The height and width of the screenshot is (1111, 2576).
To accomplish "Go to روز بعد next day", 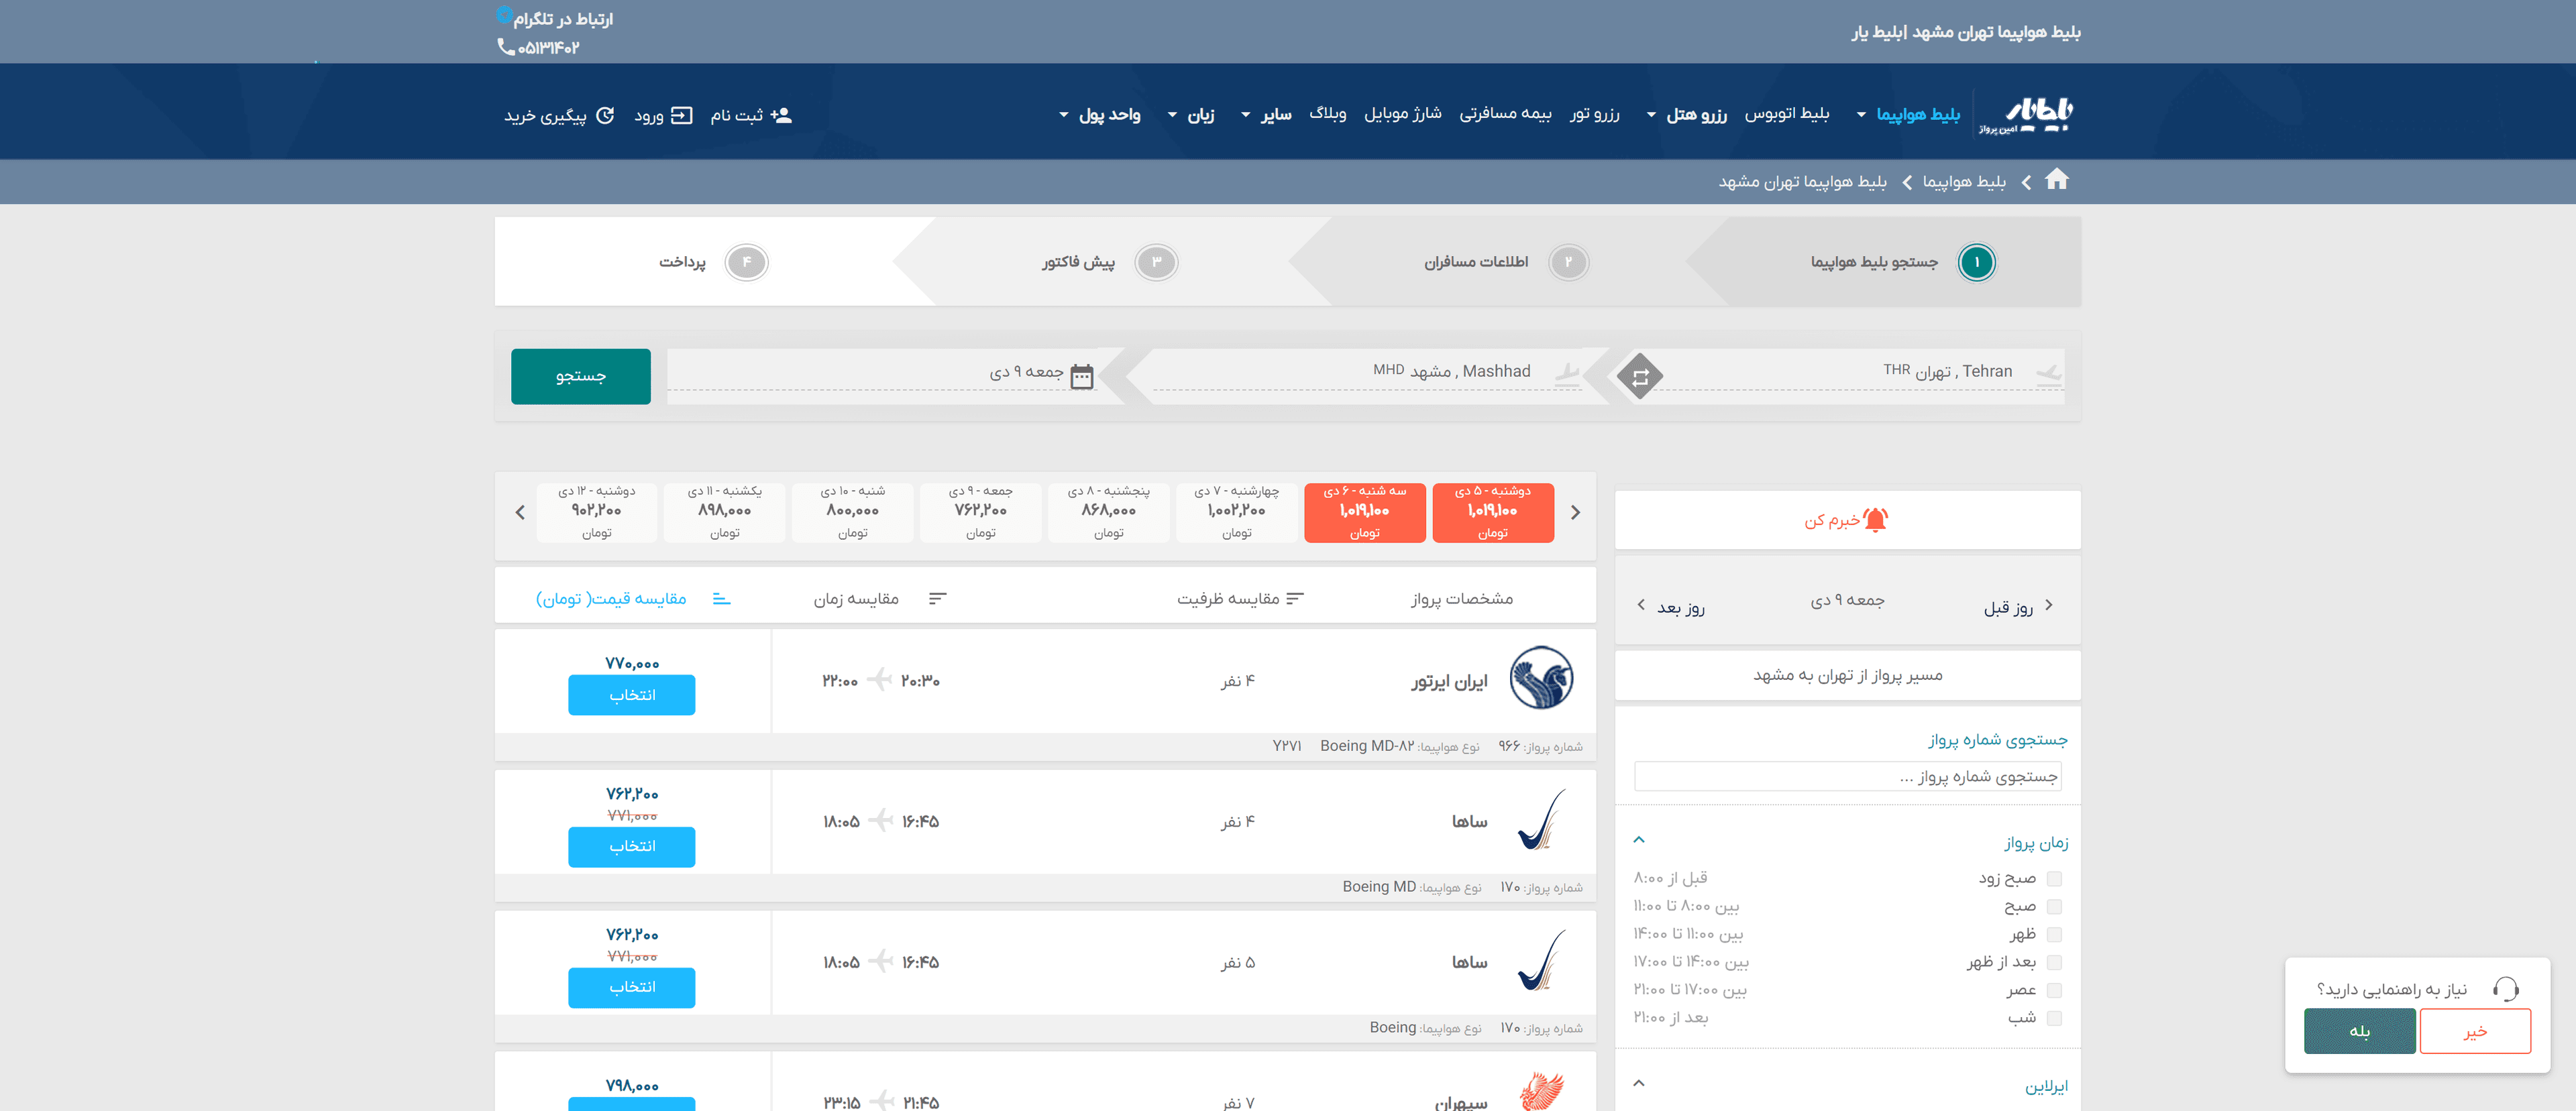I will (1671, 606).
